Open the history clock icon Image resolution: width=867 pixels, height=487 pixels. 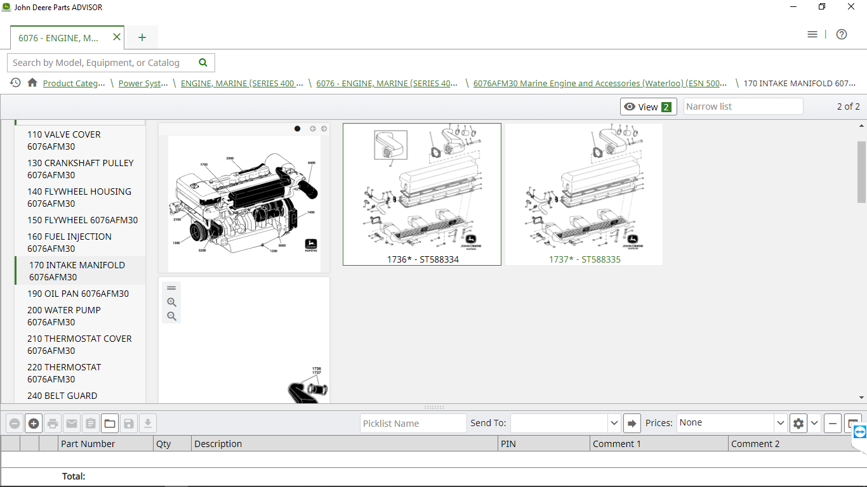coord(15,83)
